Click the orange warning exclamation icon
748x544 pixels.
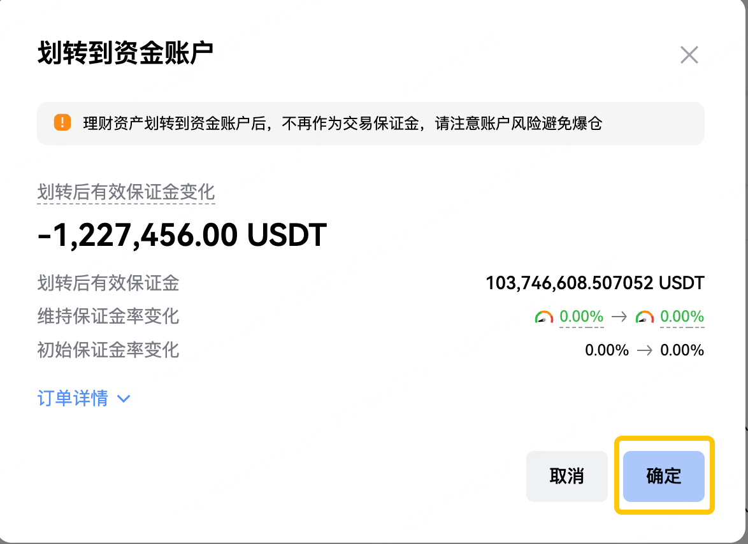point(62,122)
